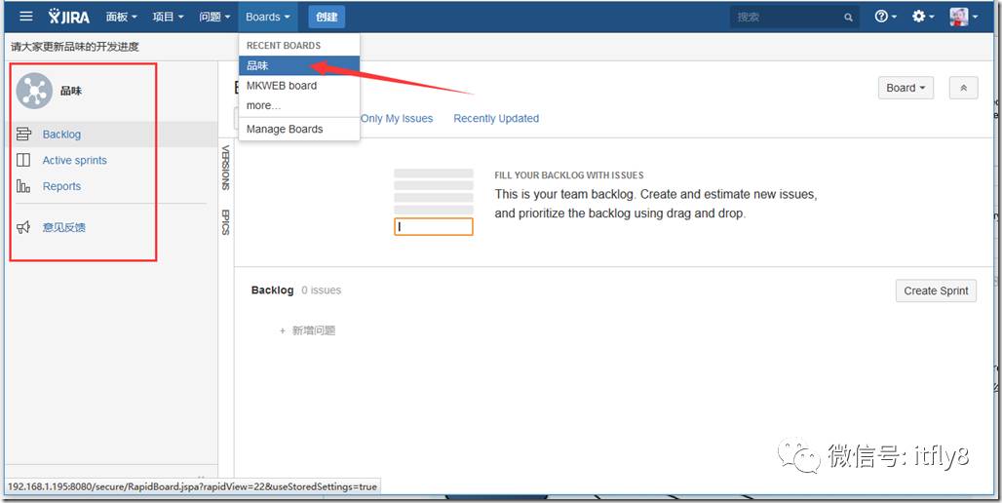Click the Active sprints board icon
This screenshot has width=1002, height=503.
tap(23, 160)
